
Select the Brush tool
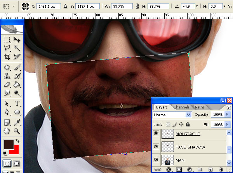[17, 68]
